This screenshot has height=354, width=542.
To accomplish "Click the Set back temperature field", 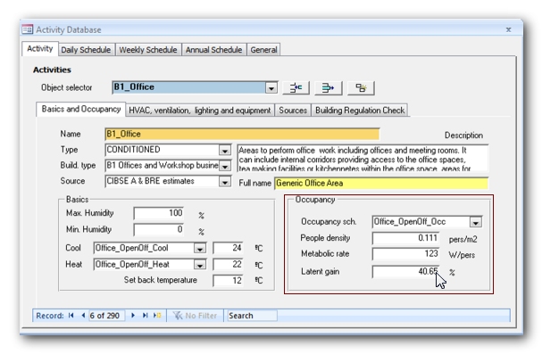I will 228,280.
